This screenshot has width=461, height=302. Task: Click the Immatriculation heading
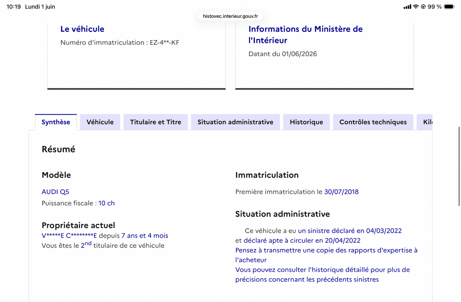267,175
